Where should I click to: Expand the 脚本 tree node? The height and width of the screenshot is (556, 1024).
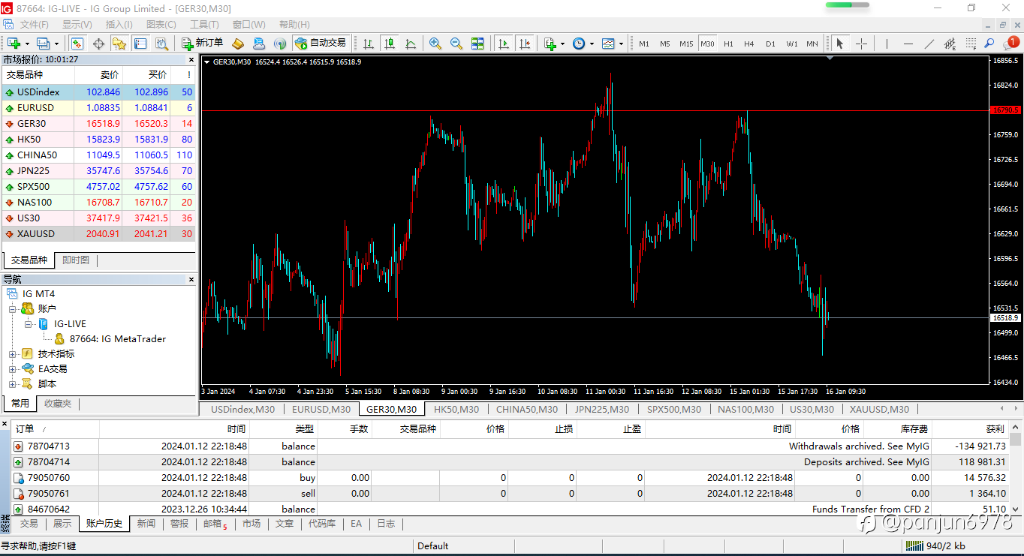[13, 383]
